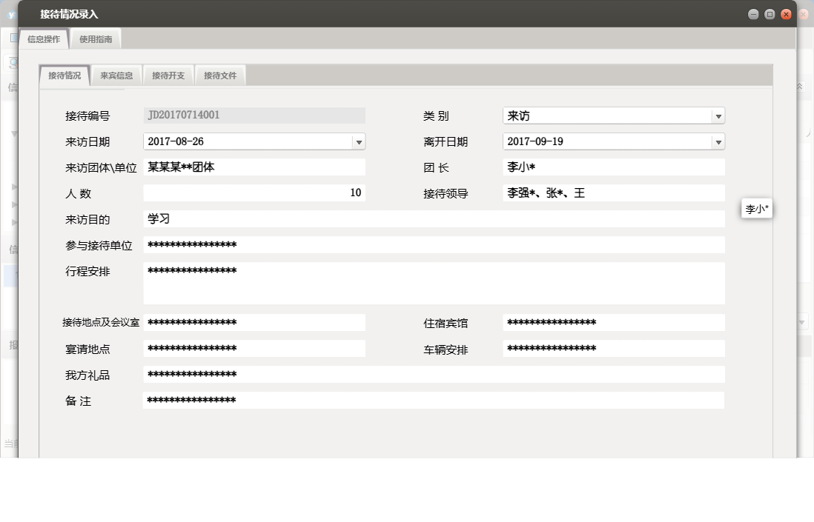Click the 备注 input field
The height and width of the screenshot is (522, 814).
[434, 400]
